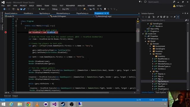Click the Find in Files toolbar icon
Viewport: 190px width, 107px height.
[84, 9]
